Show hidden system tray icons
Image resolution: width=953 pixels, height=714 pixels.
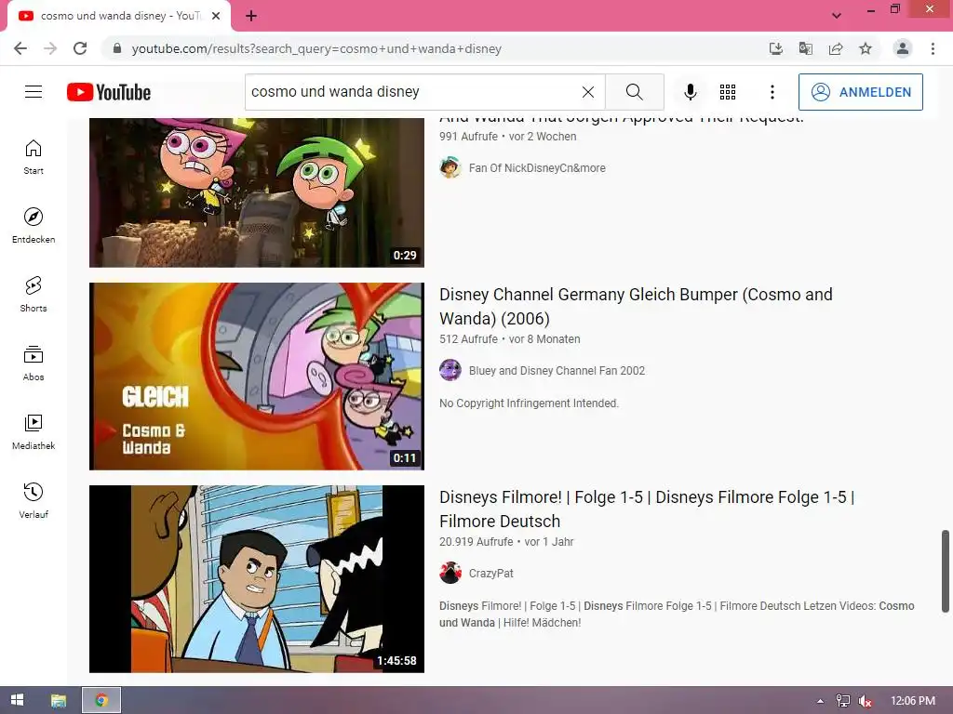(820, 701)
